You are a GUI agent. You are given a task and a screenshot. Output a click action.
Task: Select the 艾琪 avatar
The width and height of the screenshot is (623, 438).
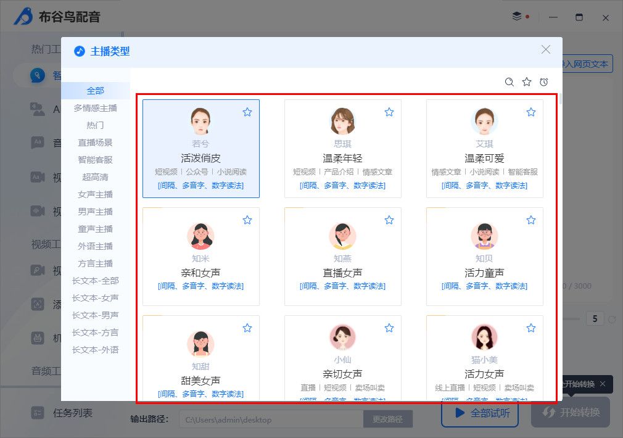click(x=484, y=122)
